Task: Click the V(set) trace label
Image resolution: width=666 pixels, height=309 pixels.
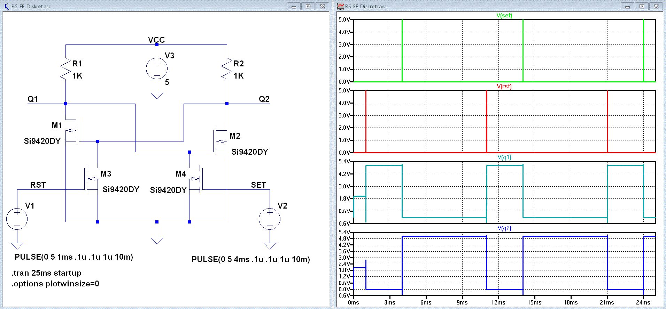Action: tap(504, 15)
